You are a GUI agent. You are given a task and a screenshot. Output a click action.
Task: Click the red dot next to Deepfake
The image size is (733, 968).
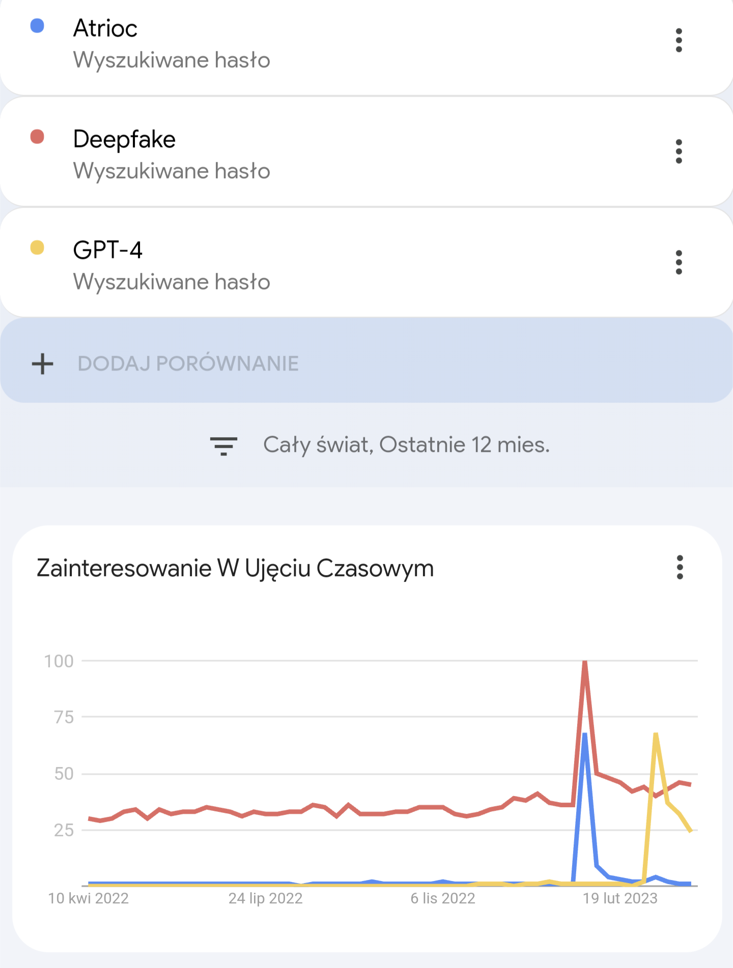click(x=37, y=137)
